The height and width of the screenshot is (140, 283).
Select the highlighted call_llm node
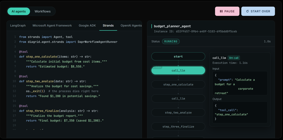[178, 70]
